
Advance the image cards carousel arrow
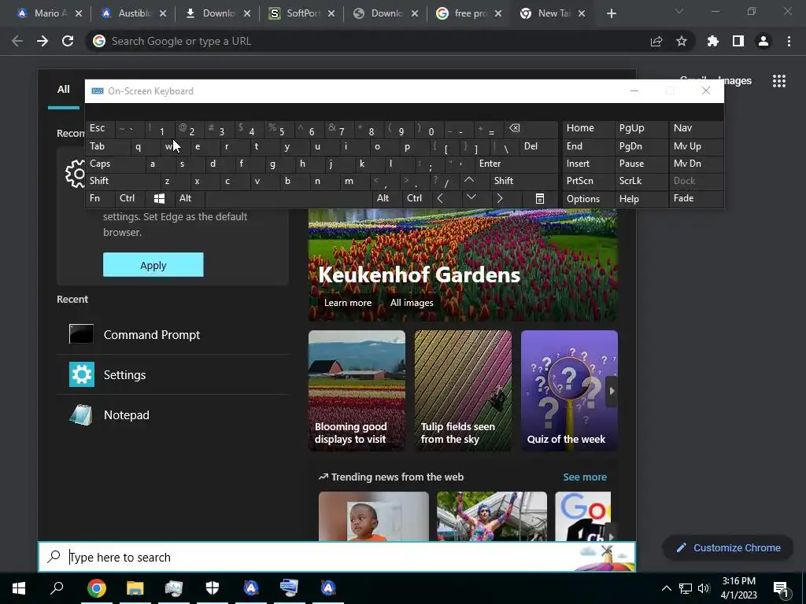(611, 391)
